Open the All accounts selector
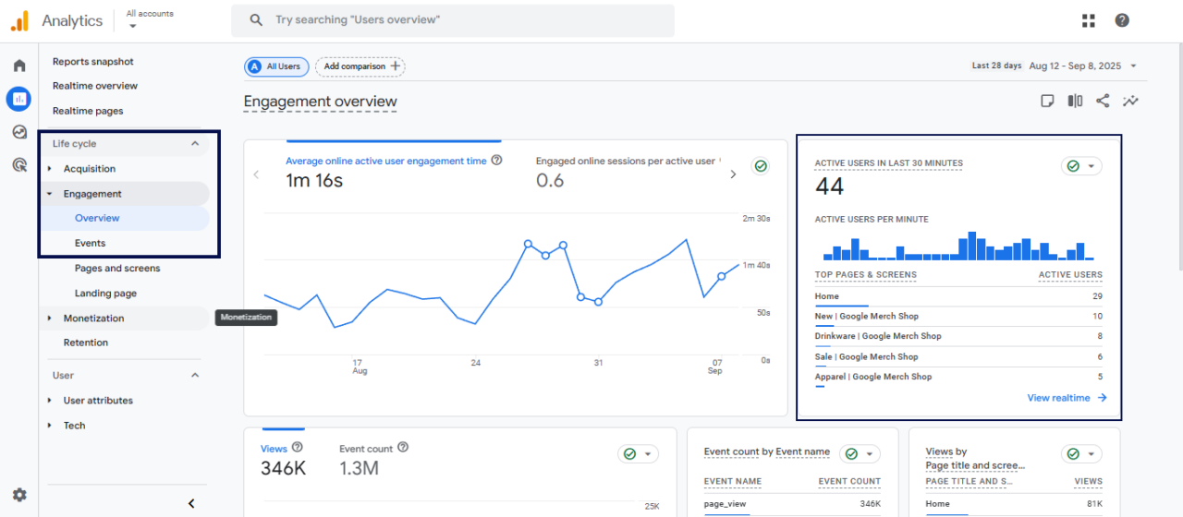Screen dimensions: 1183x517 [150, 19]
